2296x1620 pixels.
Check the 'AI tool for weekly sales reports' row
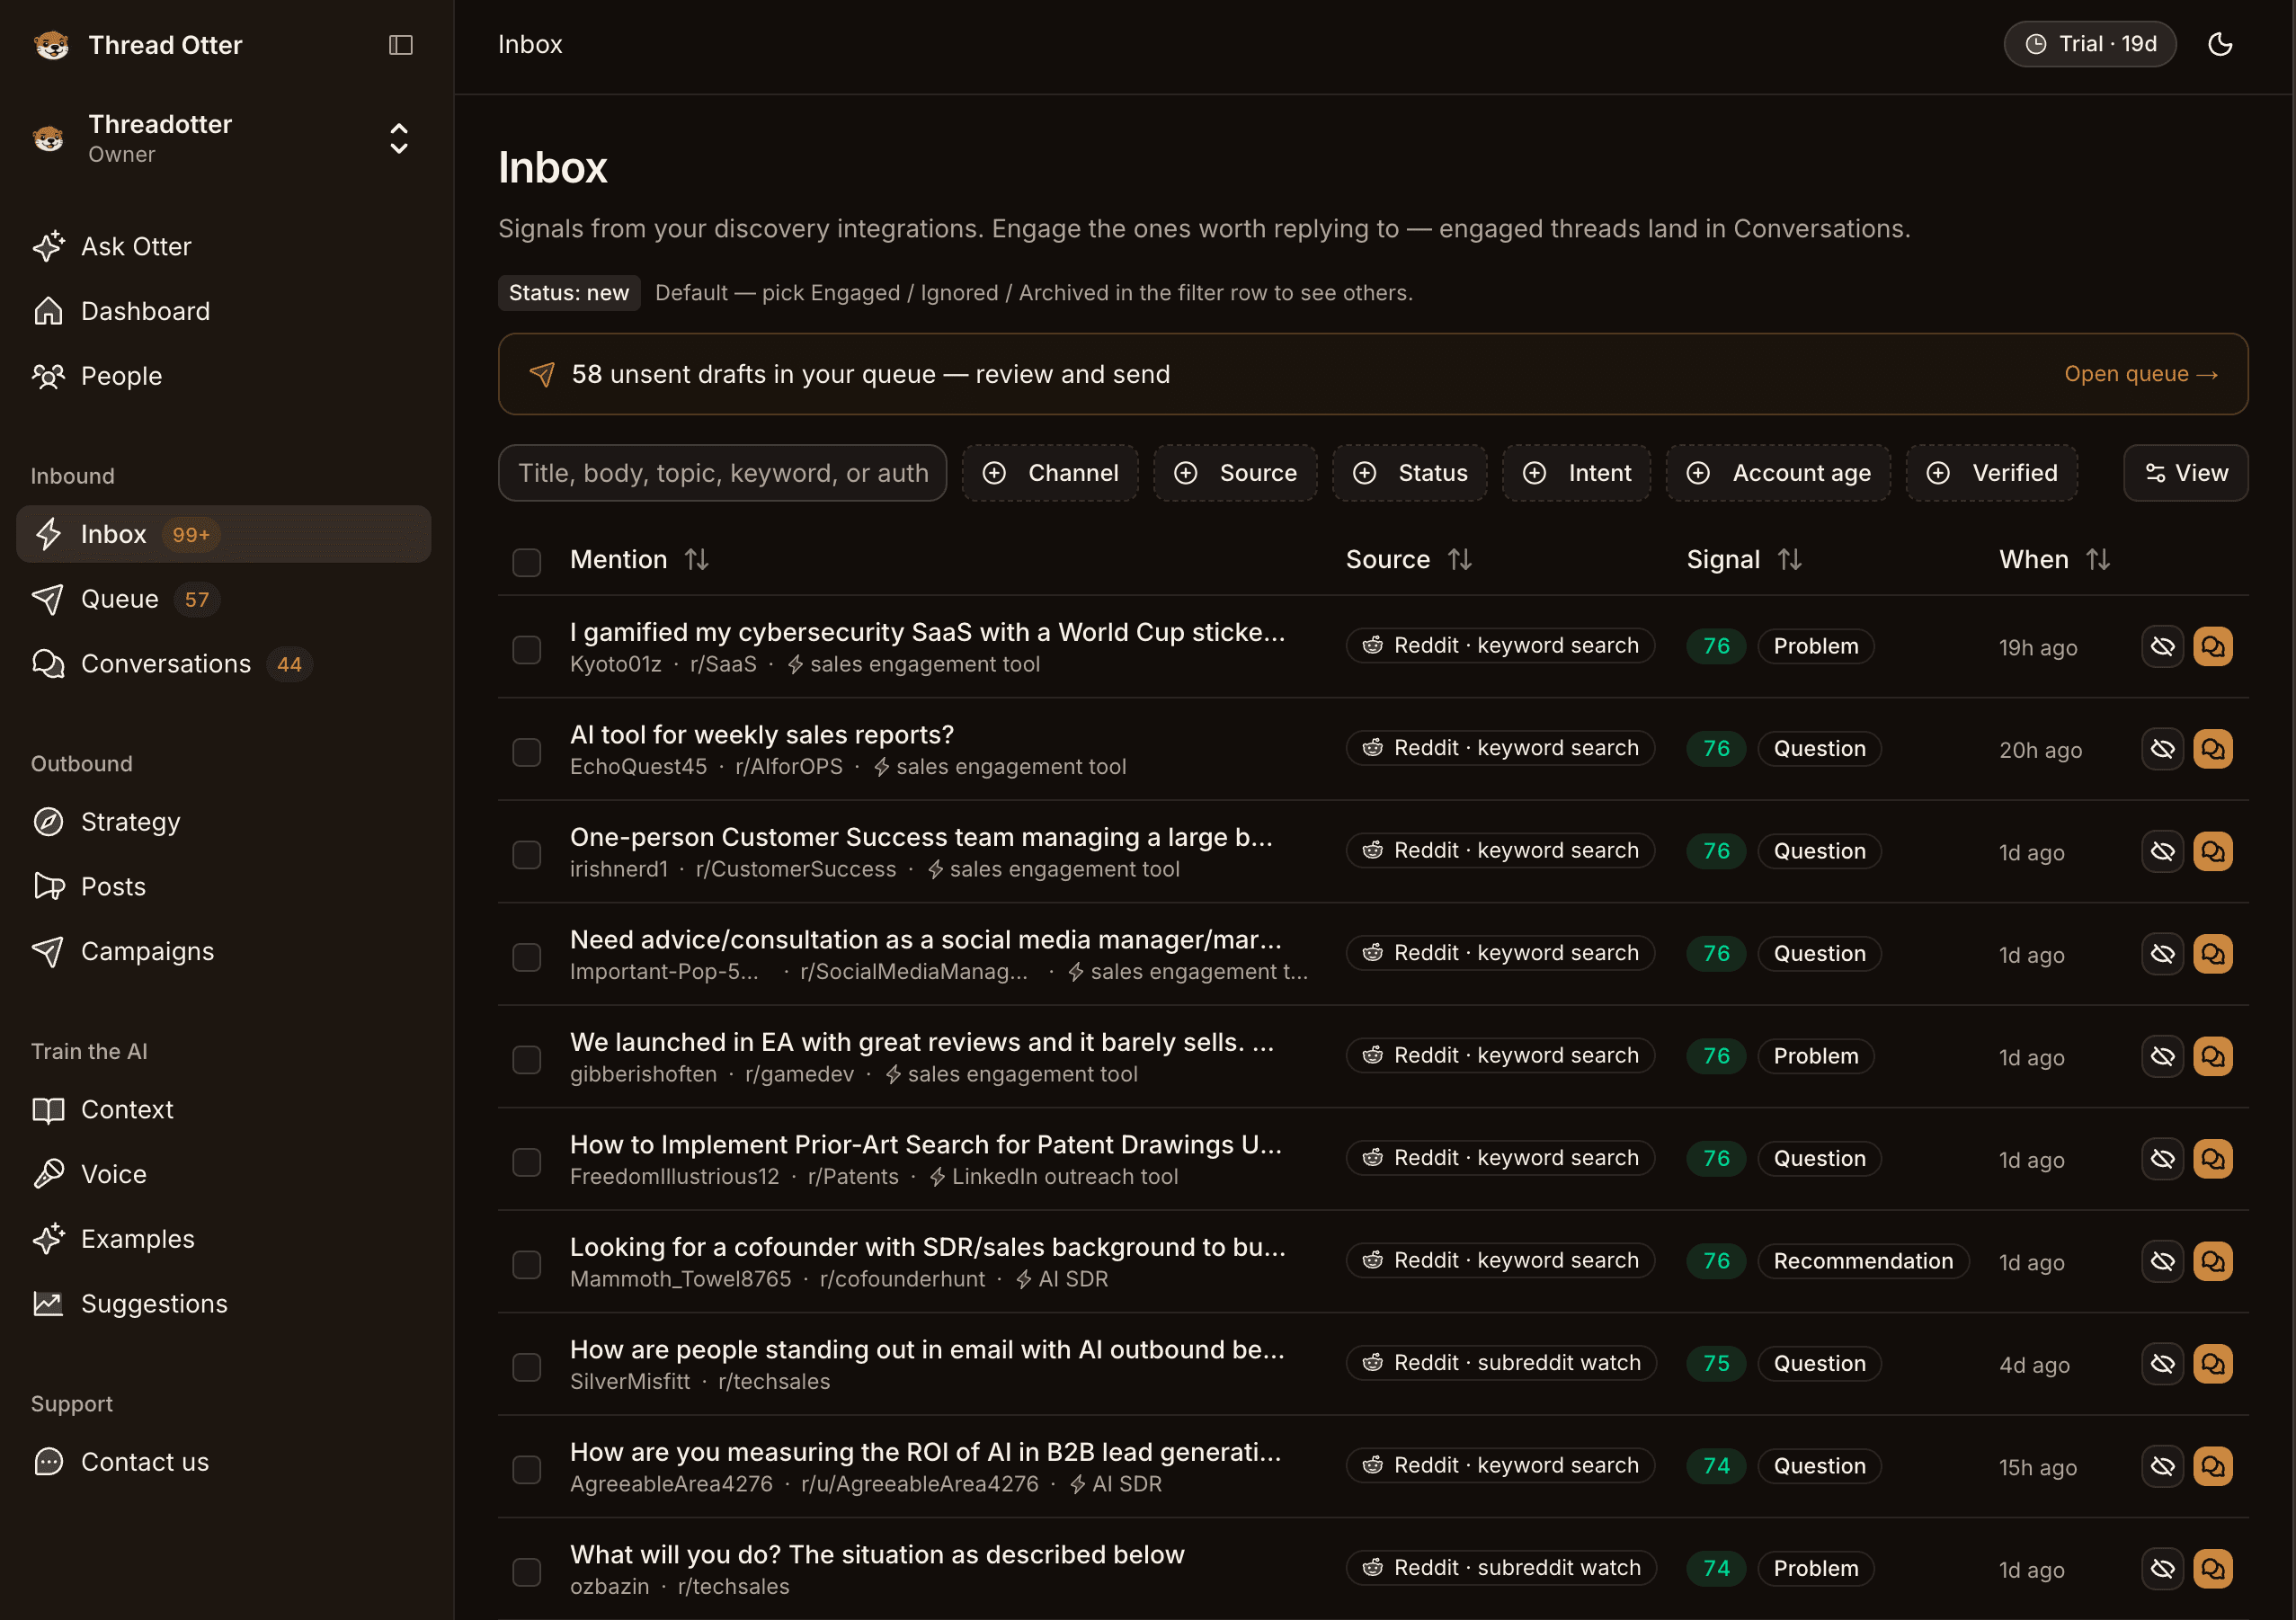pyautogui.click(x=526, y=752)
